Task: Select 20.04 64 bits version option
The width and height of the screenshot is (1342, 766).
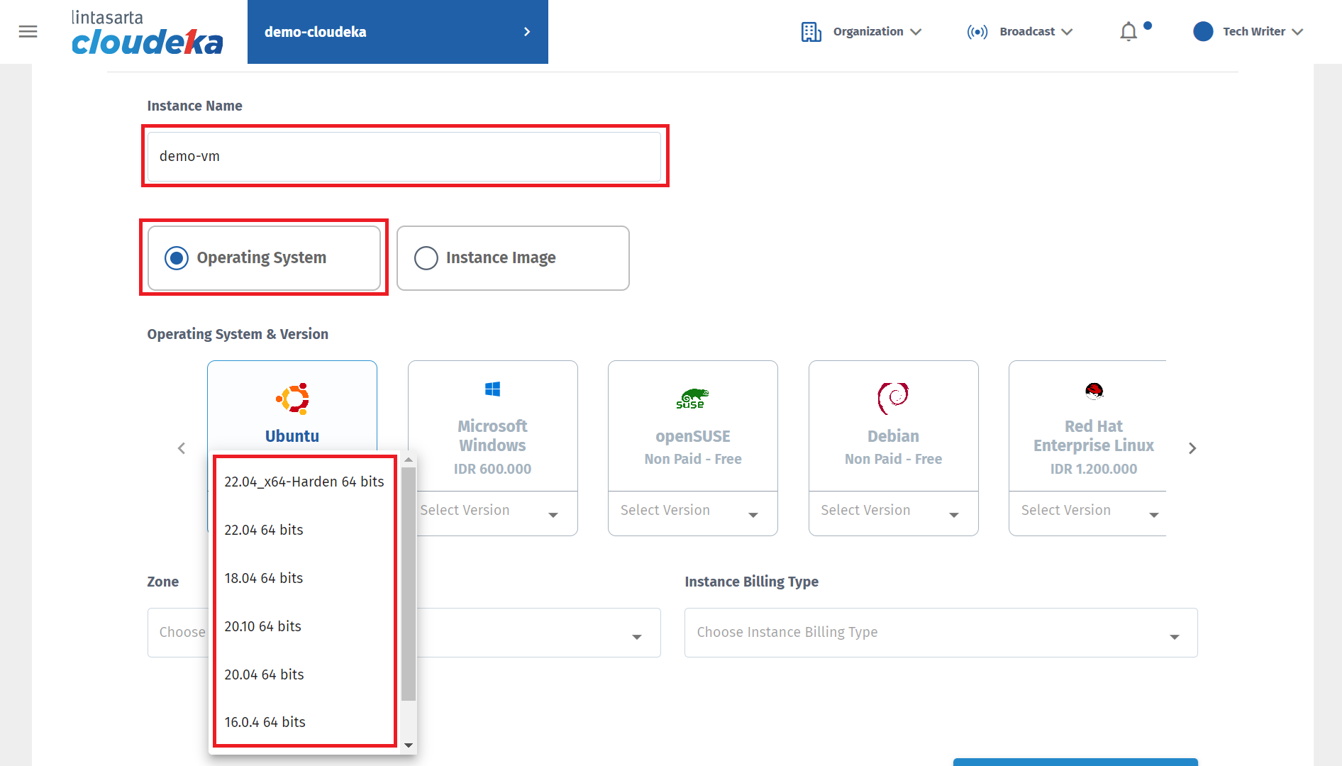Action: click(264, 675)
